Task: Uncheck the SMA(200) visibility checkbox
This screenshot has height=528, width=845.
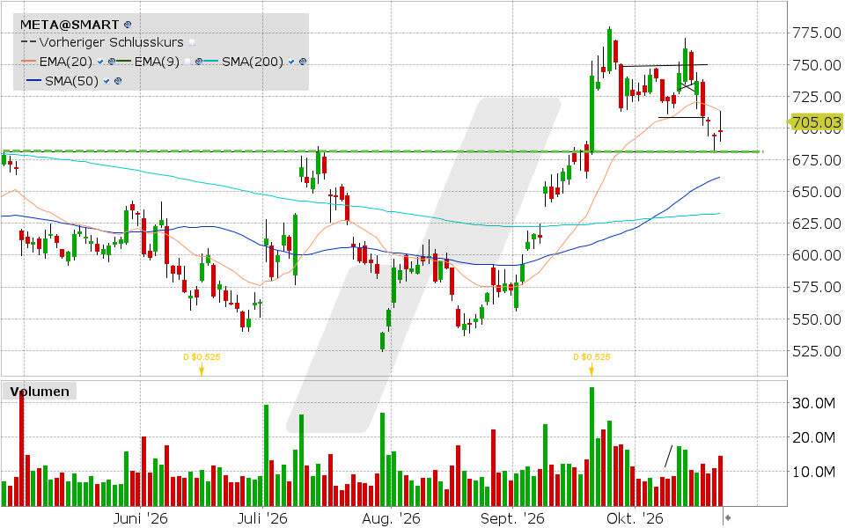Action: click(291, 62)
